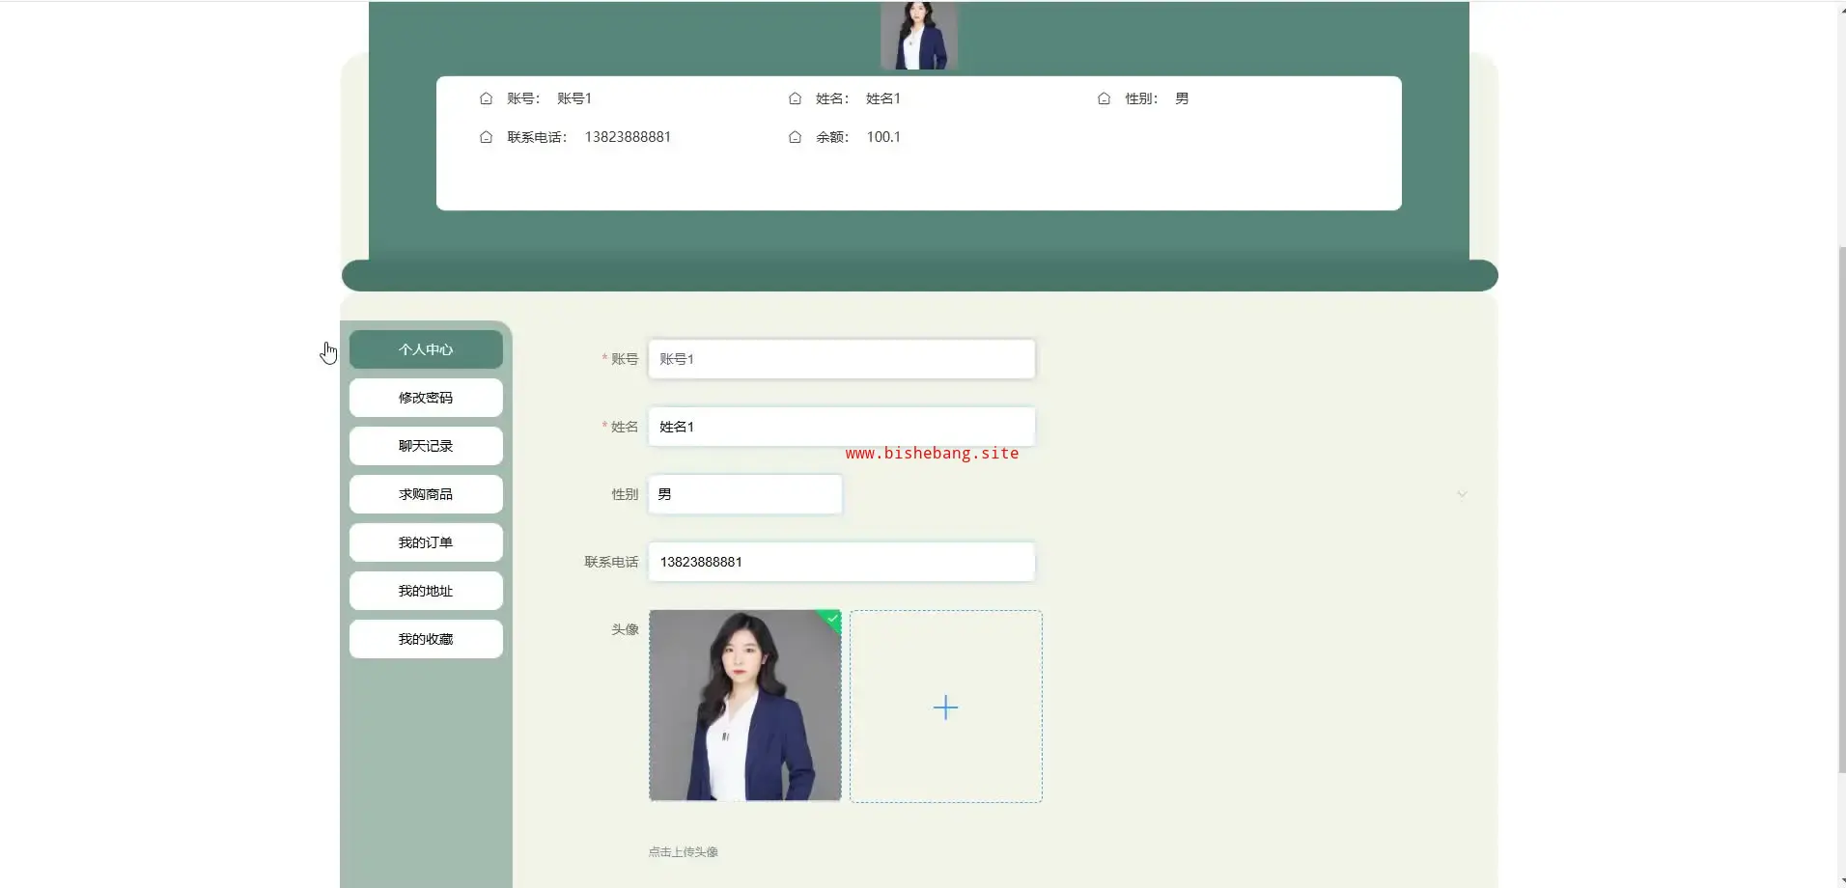Click the home icon beside 余额 info
The width and height of the screenshot is (1846, 888).
(795, 137)
